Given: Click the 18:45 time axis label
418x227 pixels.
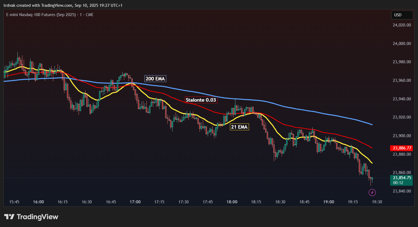Looking at the screenshot, I should point(304,202).
